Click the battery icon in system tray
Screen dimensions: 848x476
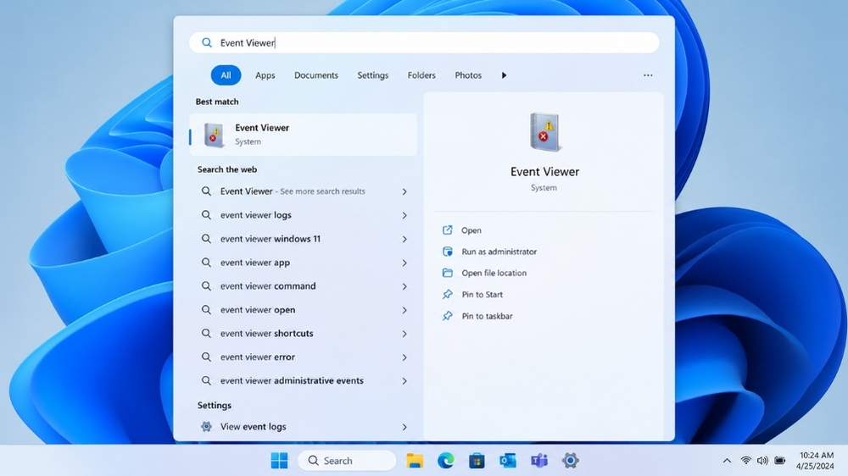point(779,461)
